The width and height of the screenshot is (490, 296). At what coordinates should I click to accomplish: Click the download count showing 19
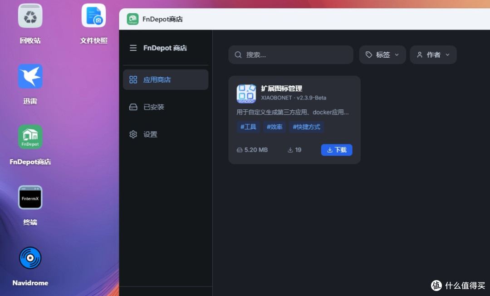(x=294, y=150)
